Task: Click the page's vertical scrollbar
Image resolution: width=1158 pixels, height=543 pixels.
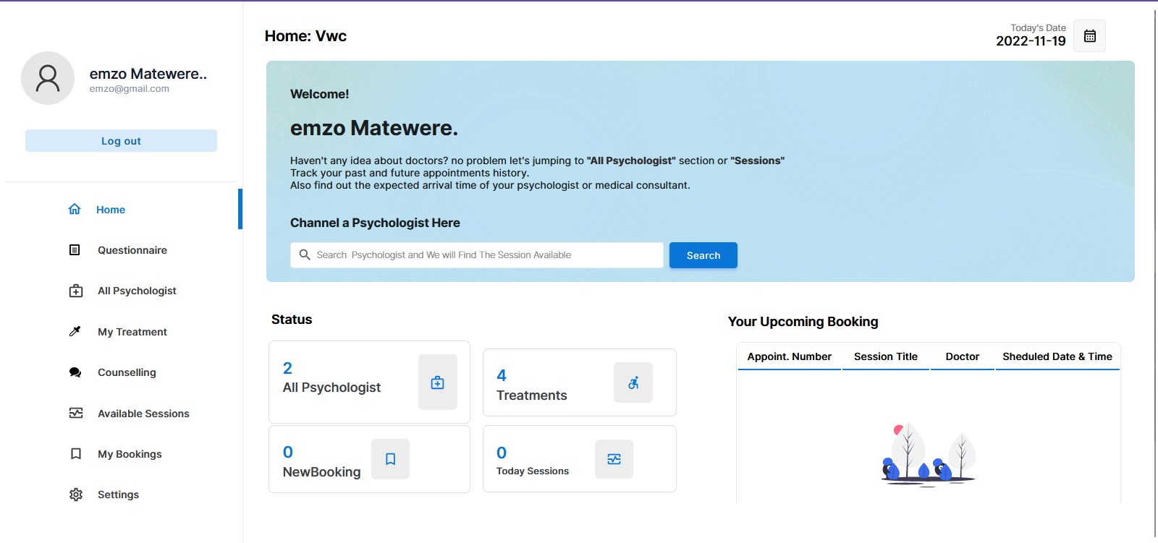Action: click(1154, 268)
